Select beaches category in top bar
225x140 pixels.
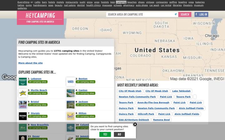pyautogui.click(x=132, y=2)
